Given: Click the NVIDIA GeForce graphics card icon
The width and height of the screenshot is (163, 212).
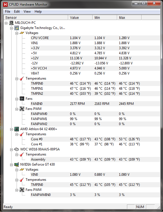Looking at the screenshot, I should pos(17,164).
